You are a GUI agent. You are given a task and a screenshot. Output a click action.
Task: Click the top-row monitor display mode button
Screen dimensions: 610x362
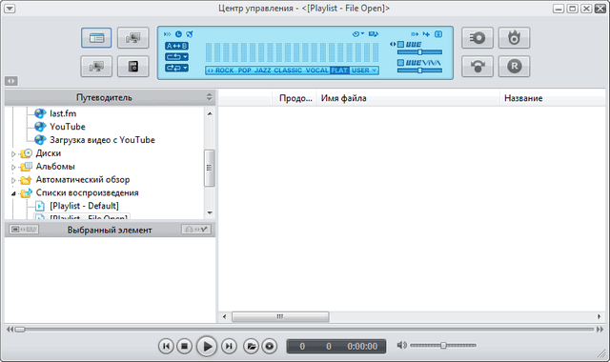(x=133, y=38)
